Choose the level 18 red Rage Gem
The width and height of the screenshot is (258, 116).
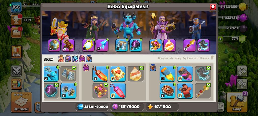pyautogui.click(x=118, y=91)
